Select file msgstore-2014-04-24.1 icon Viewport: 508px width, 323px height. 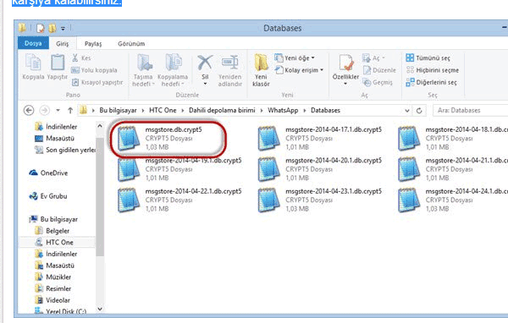click(x=409, y=200)
